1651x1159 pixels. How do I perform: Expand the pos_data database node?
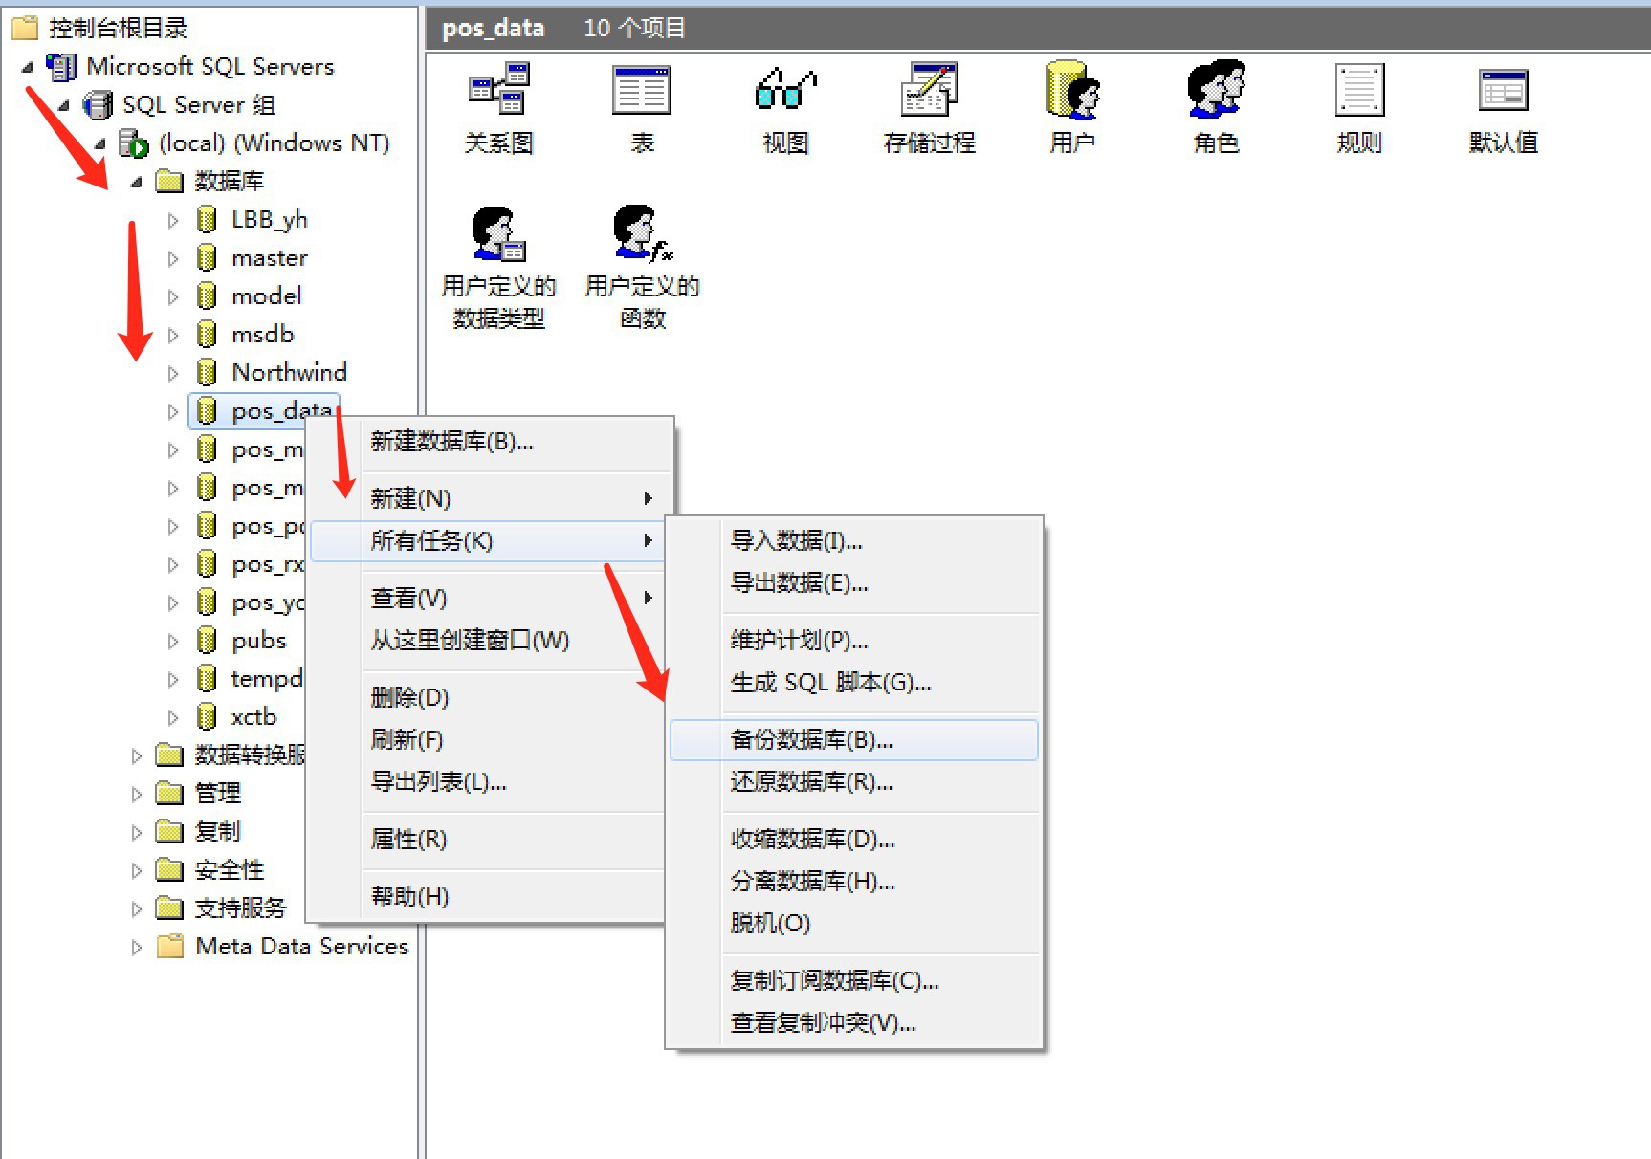pos(173,411)
